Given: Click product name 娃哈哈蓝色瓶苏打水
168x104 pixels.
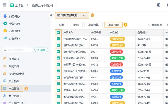Looking at the screenshot, I should (75, 39).
